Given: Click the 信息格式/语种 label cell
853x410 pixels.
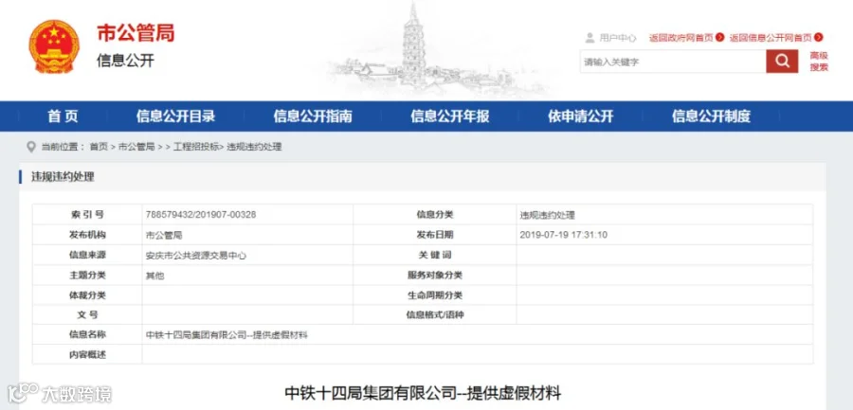Looking at the screenshot, I should (435, 315).
